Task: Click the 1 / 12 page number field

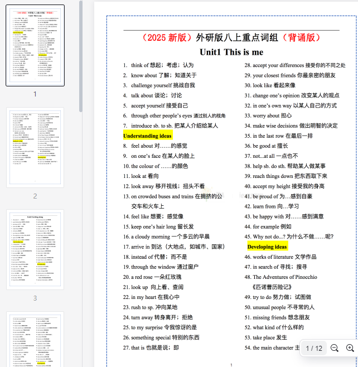Action: [x=314, y=348]
